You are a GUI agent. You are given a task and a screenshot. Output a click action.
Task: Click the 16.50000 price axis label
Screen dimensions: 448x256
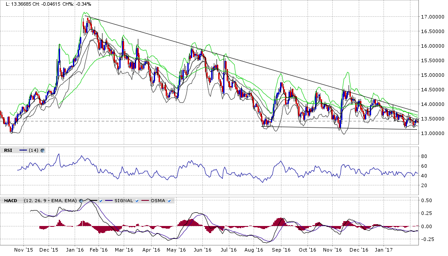[433, 31]
